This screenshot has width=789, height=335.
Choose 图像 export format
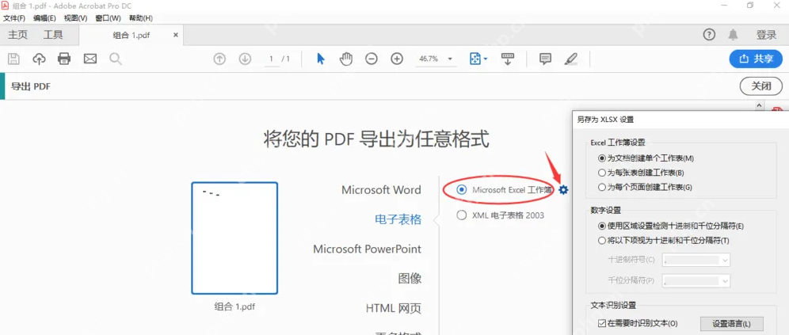pos(410,278)
